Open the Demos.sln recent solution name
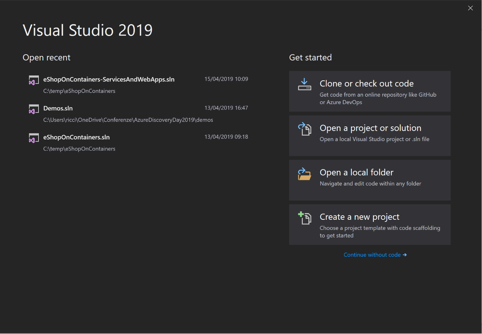The height and width of the screenshot is (334, 482). click(x=58, y=108)
